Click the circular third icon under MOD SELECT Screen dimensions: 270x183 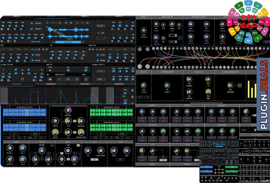click(77, 79)
